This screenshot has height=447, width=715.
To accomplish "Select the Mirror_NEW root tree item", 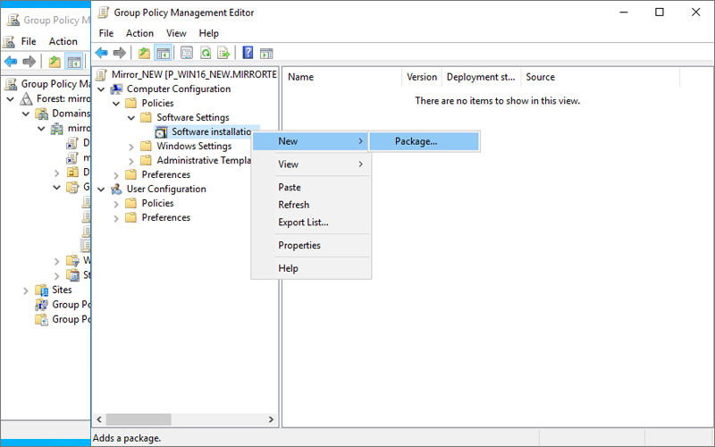I will 194,74.
